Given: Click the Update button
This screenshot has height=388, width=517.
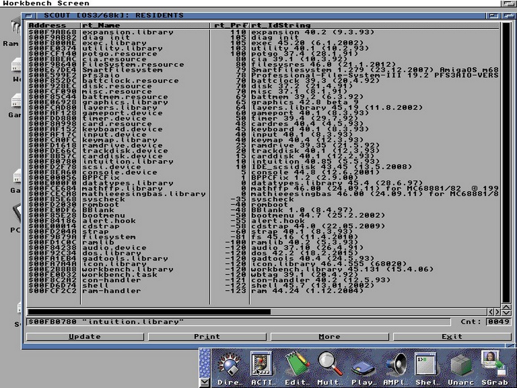Looking at the screenshot, I should pyautogui.click(x=85, y=336).
